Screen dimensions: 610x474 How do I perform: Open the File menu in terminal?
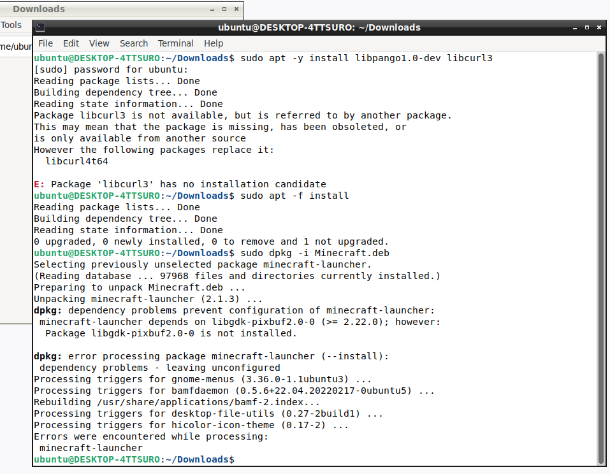tap(45, 43)
